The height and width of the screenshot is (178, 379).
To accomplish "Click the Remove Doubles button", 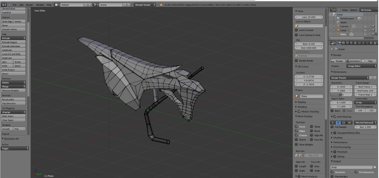I will 14,90.
